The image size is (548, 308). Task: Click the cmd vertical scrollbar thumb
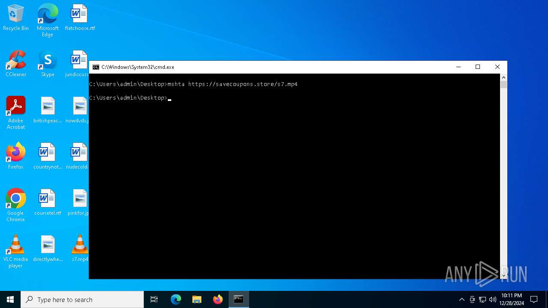pos(503,85)
